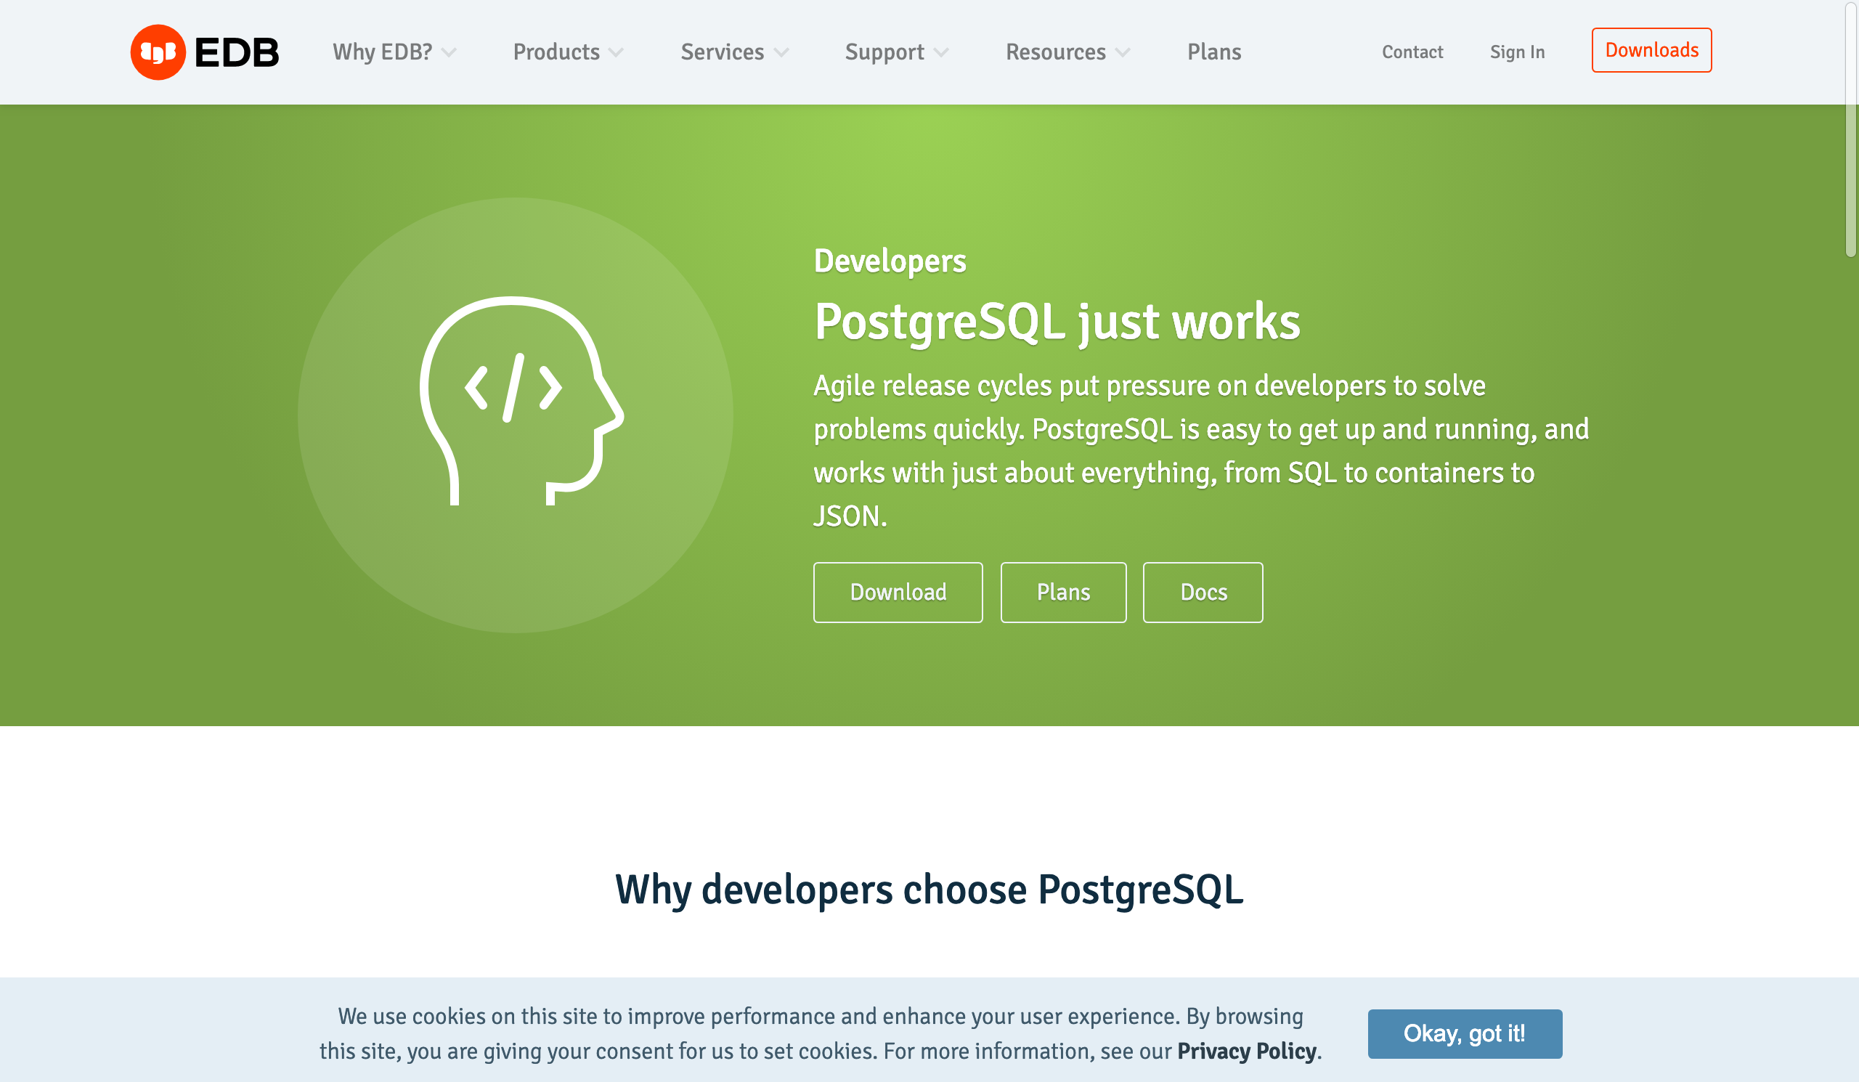Click the page's vertical scrollbar thumb
1859x1082 pixels.
point(1850,129)
